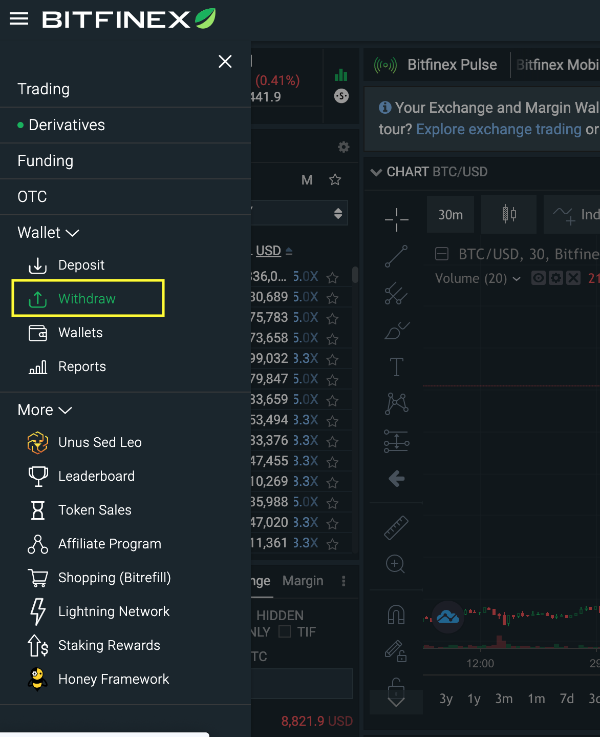
Task: Open the hamburger navigation menu
Action: pos(19,19)
